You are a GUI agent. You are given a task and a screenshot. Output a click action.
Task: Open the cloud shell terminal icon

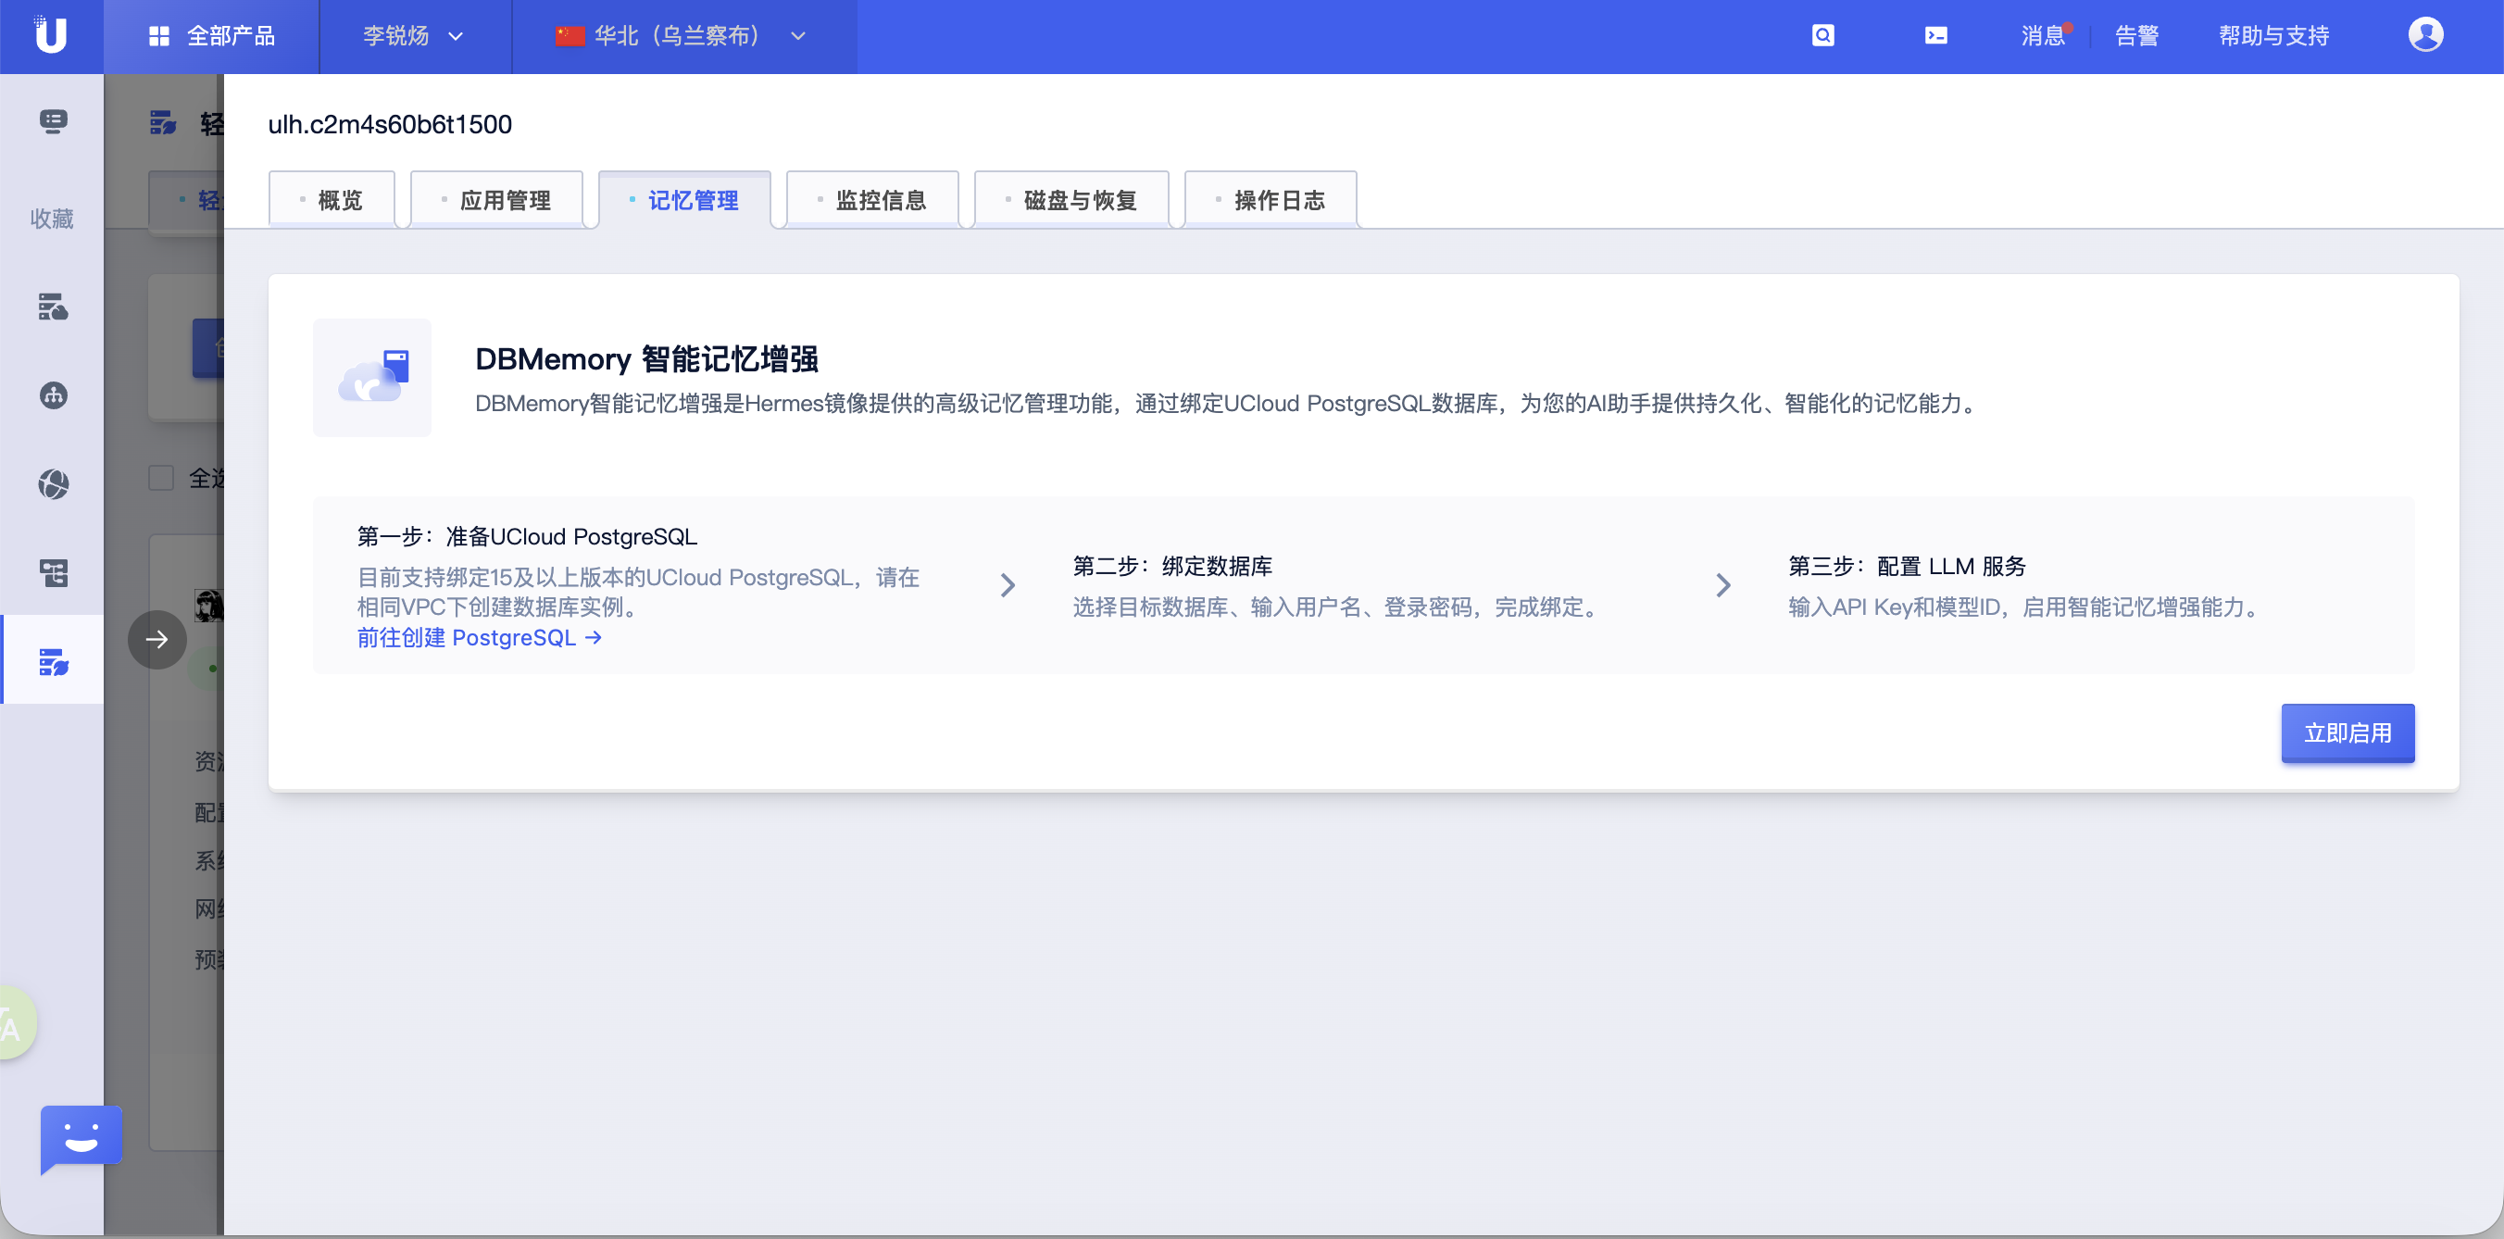(1935, 36)
